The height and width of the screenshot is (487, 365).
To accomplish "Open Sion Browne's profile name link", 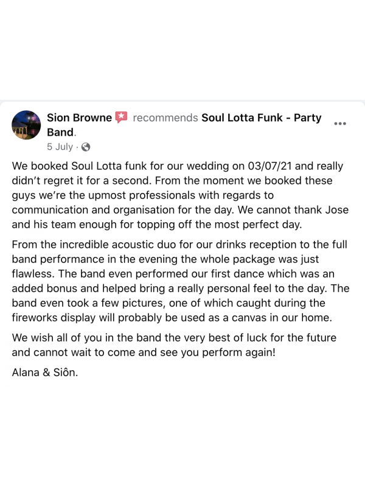I will coord(79,117).
